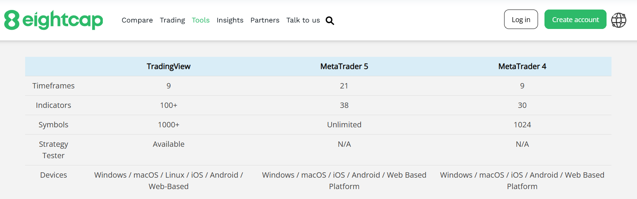Image resolution: width=637 pixels, height=199 pixels.
Task: Click the Strategy Tester row label
Action: tap(53, 150)
